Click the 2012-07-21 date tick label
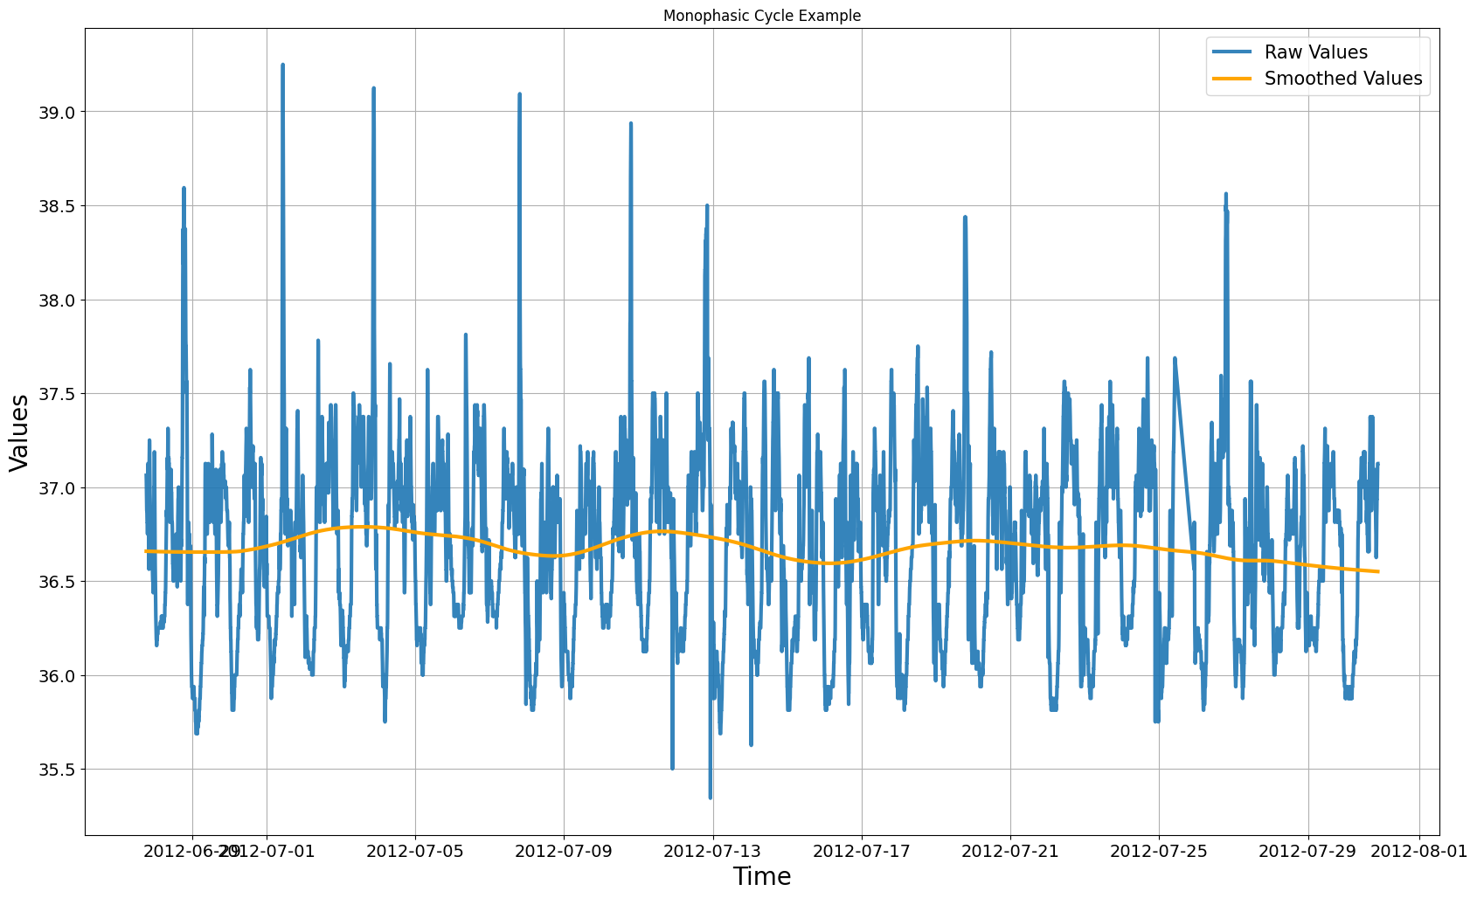This screenshot has height=898, width=1477. point(1010,850)
